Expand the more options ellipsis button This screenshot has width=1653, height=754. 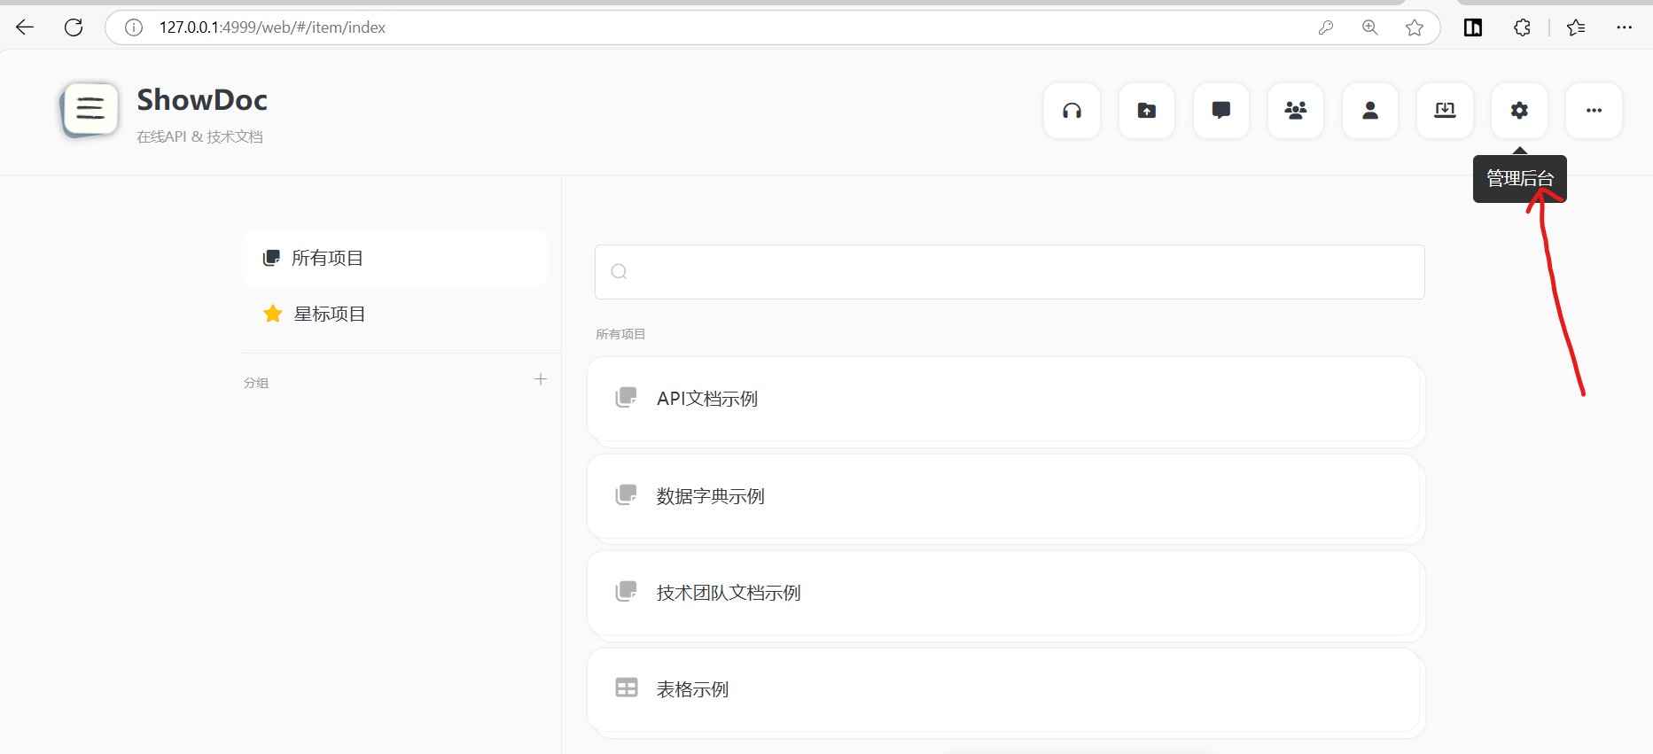tap(1593, 111)
